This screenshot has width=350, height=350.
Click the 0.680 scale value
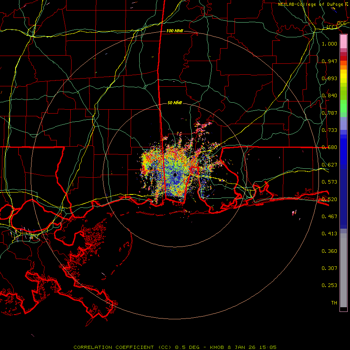click(329, 147)
